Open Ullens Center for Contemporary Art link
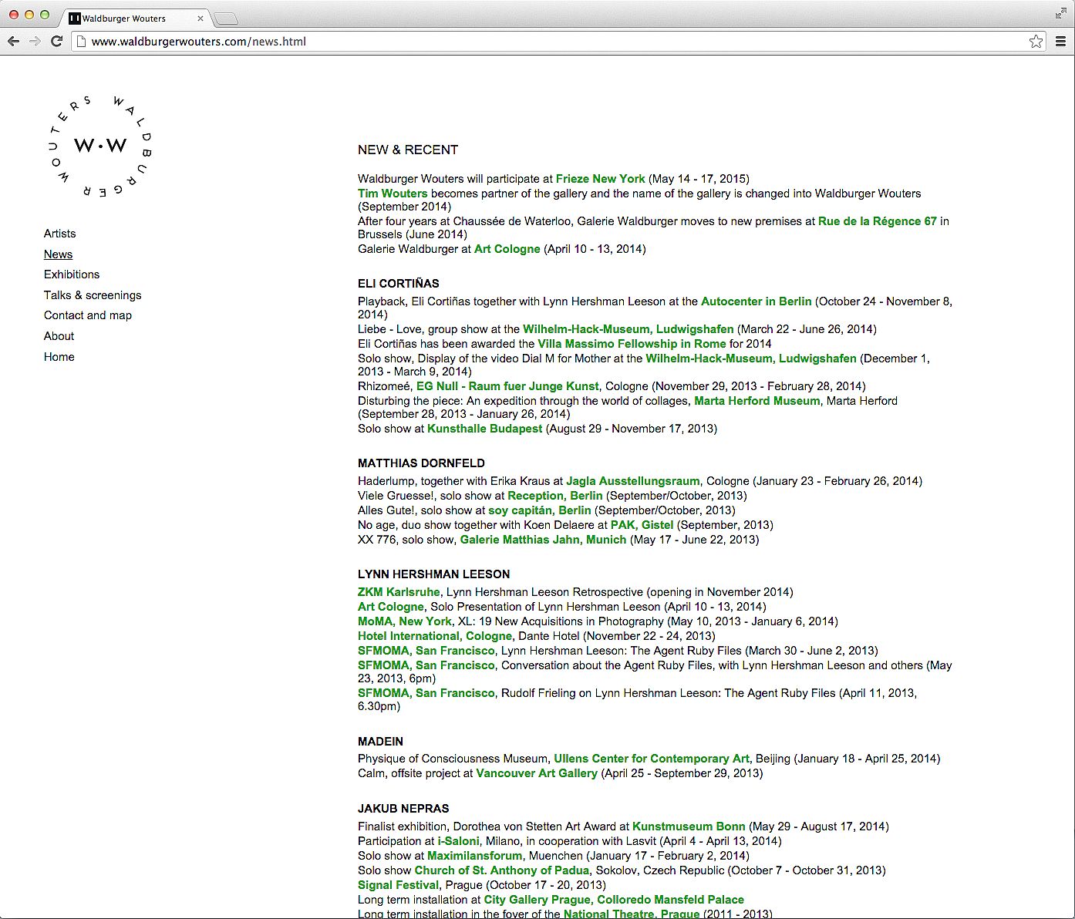Image resolution: width=1075 pixels, height=919 pixels. coord(652,759)
